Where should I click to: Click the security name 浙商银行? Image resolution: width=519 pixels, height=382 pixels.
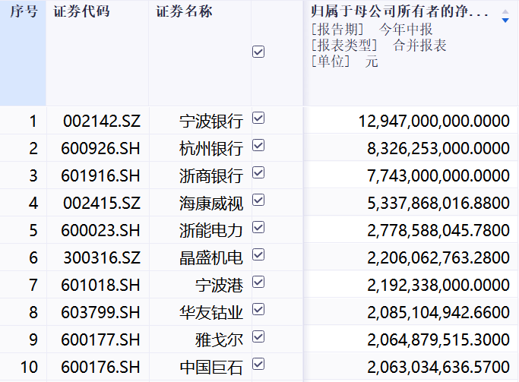coord(211,176)
